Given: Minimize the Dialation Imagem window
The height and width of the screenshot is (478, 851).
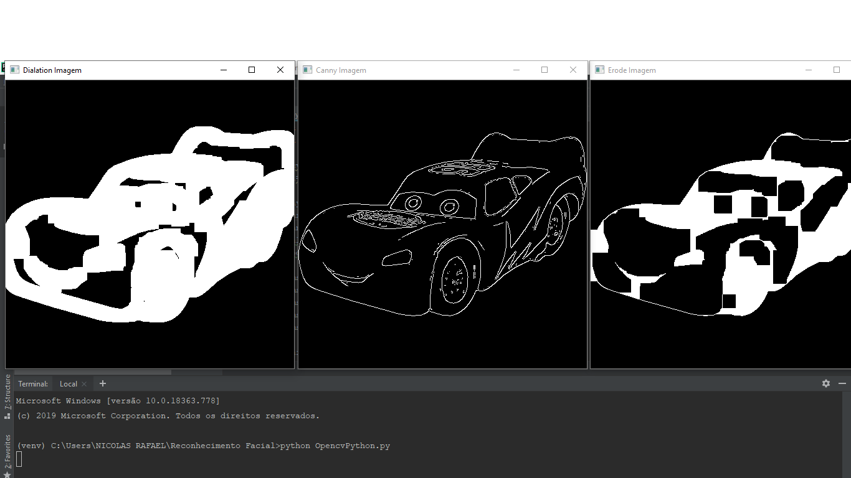Looking at the screenshot, I should 224,70.
